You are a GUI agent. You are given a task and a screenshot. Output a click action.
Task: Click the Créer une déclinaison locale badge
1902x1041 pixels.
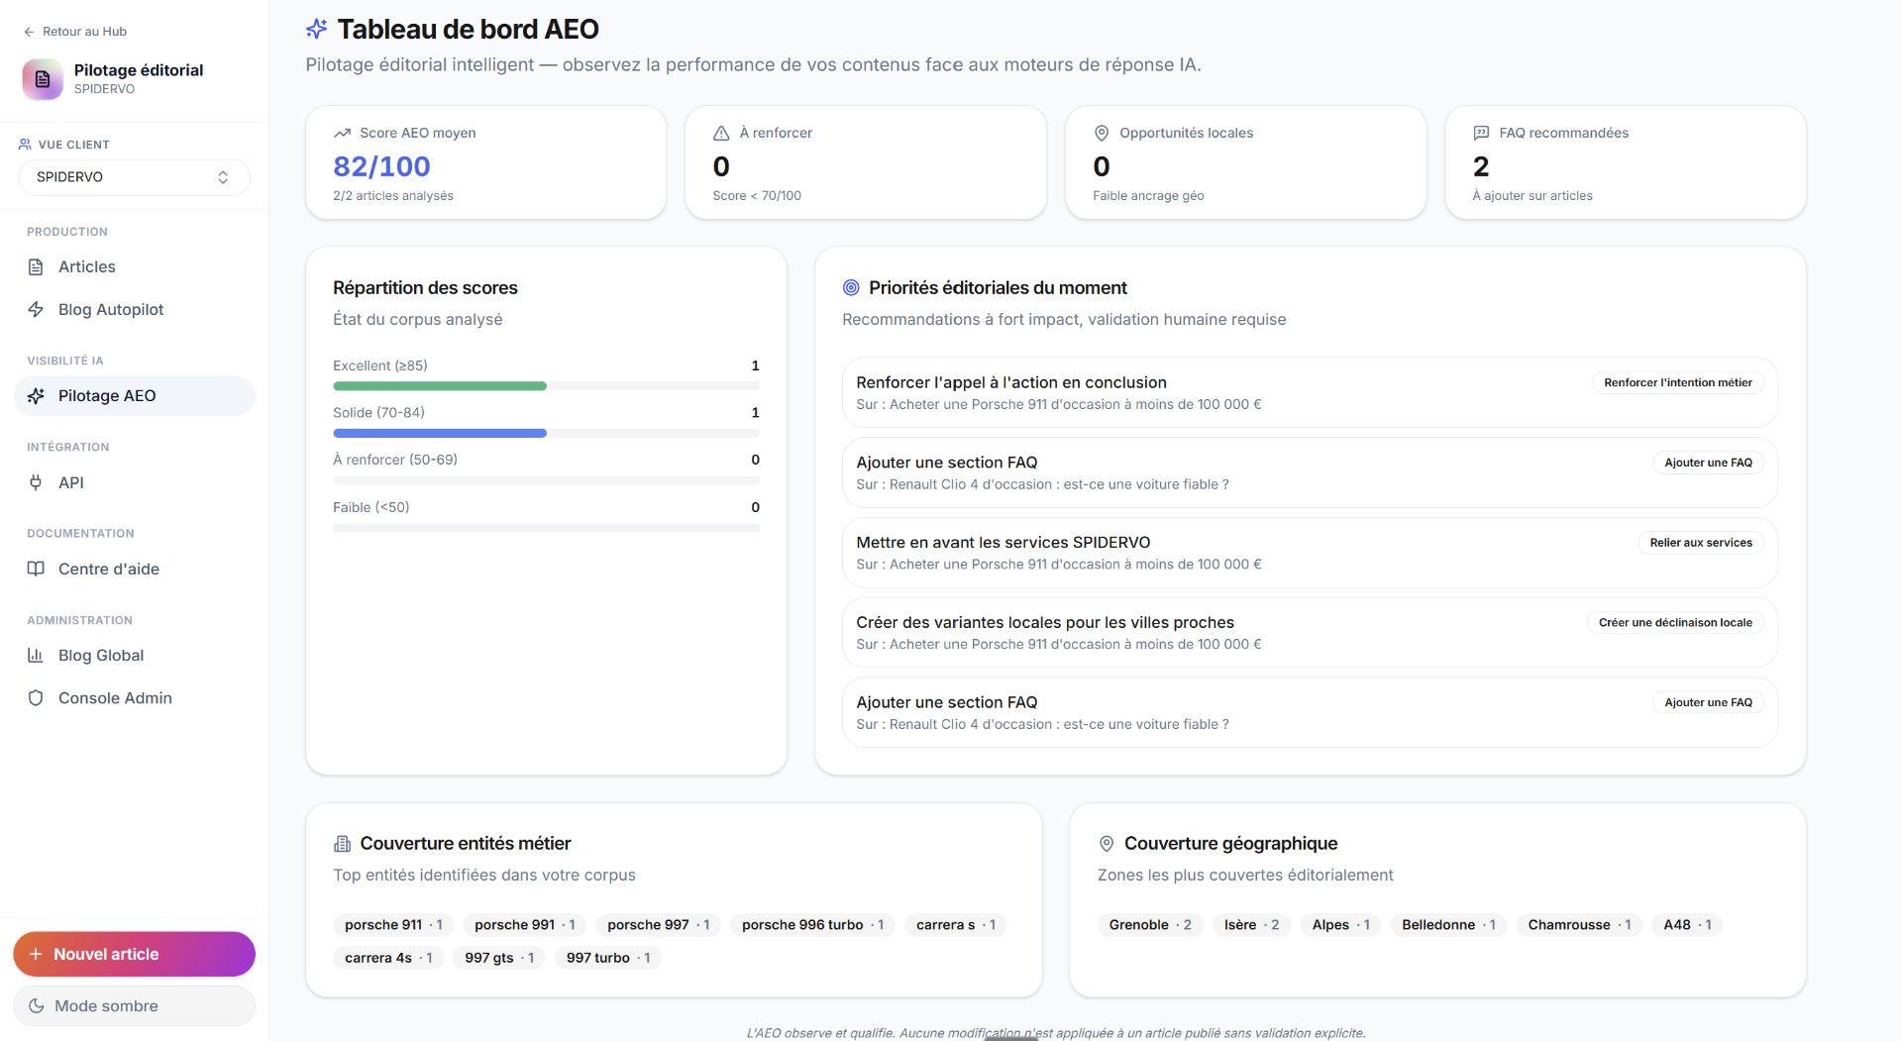1674,622
